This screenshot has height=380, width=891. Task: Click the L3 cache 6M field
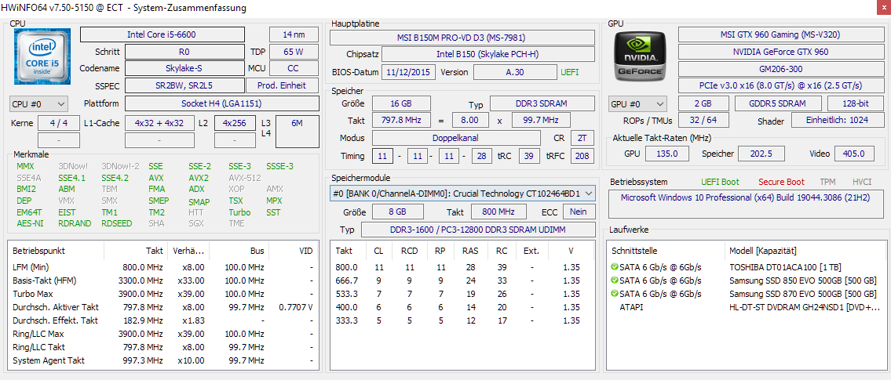pos(297,131)
